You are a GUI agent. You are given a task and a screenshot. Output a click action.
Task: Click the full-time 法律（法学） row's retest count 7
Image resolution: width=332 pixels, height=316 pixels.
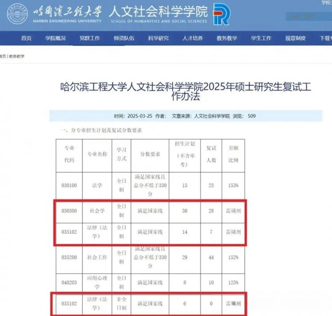211,232
